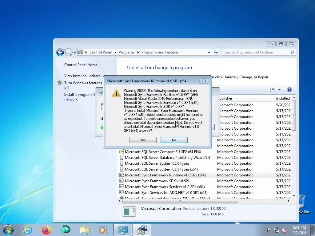Go back with the blue Back arrow
The image size is (315, 236).
tap(60, 52)
